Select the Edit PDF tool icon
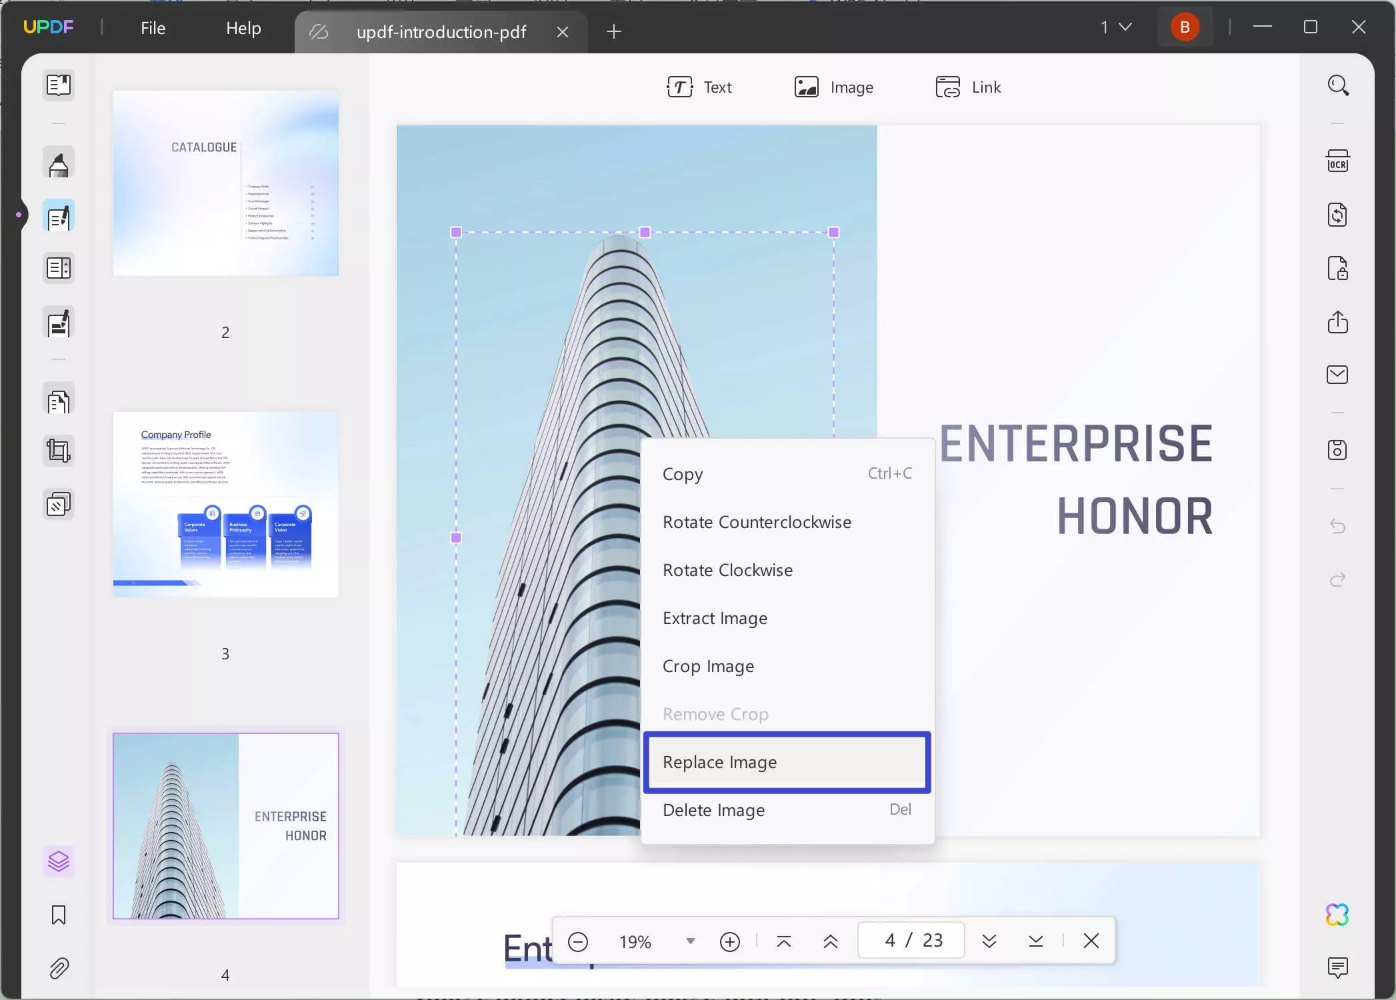Viewport: 1396px width, 1000px height. click(59, 217)
